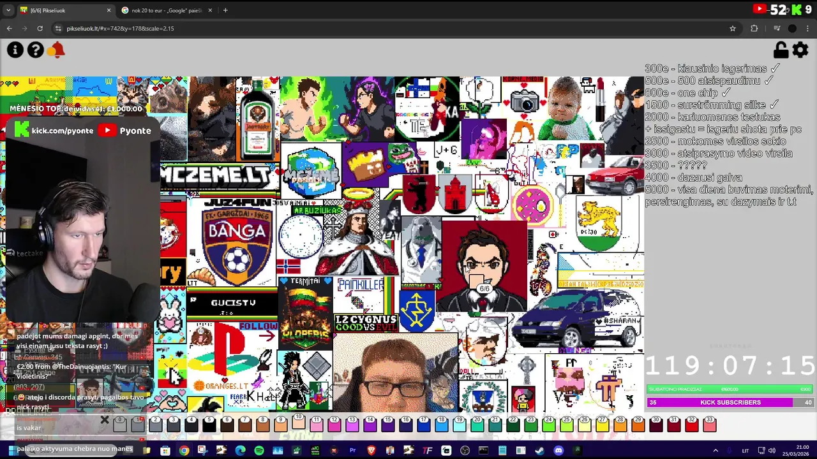Image resolution: width=817 pixels, height=459 pixels.
Task: Open Google Chrome taskbar icon
Action: point(184,451)
